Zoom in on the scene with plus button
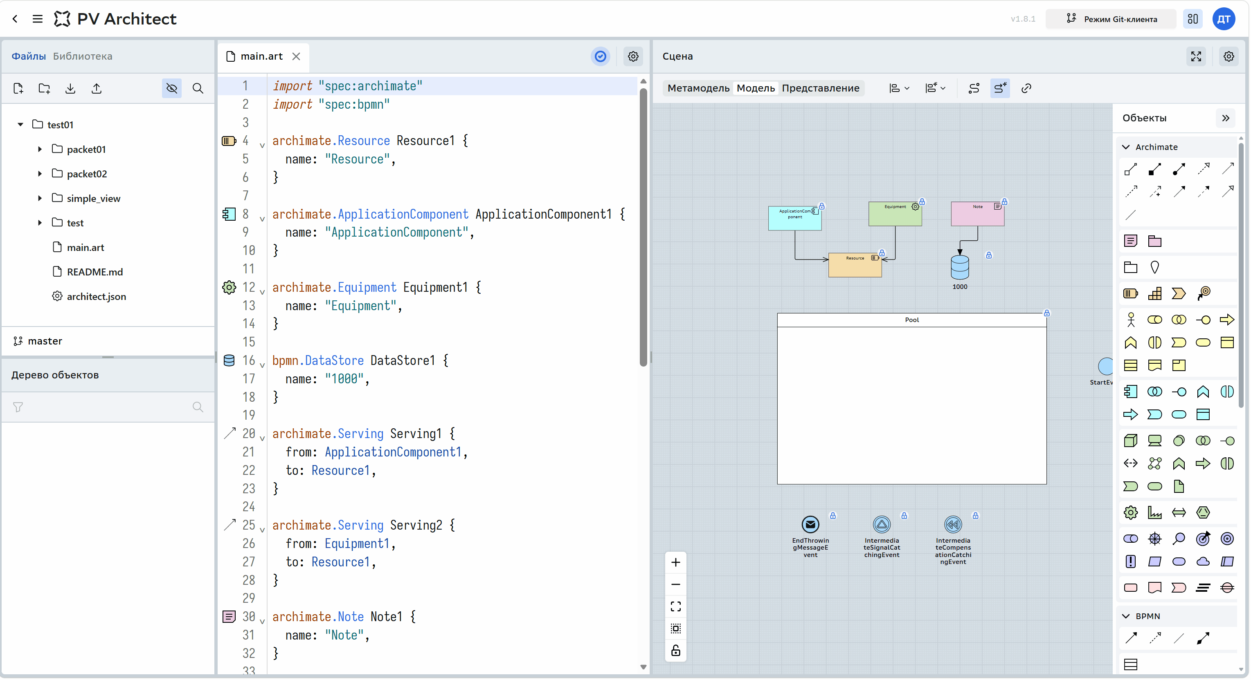Image resolution: width=1251 pixels, height=680 pixels. (675, 563)
